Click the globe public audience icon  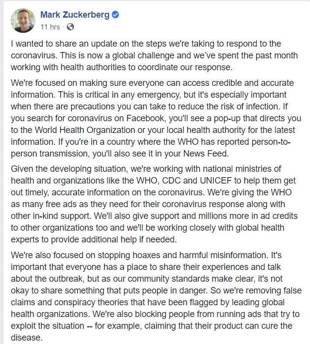(x=70, y=27)
